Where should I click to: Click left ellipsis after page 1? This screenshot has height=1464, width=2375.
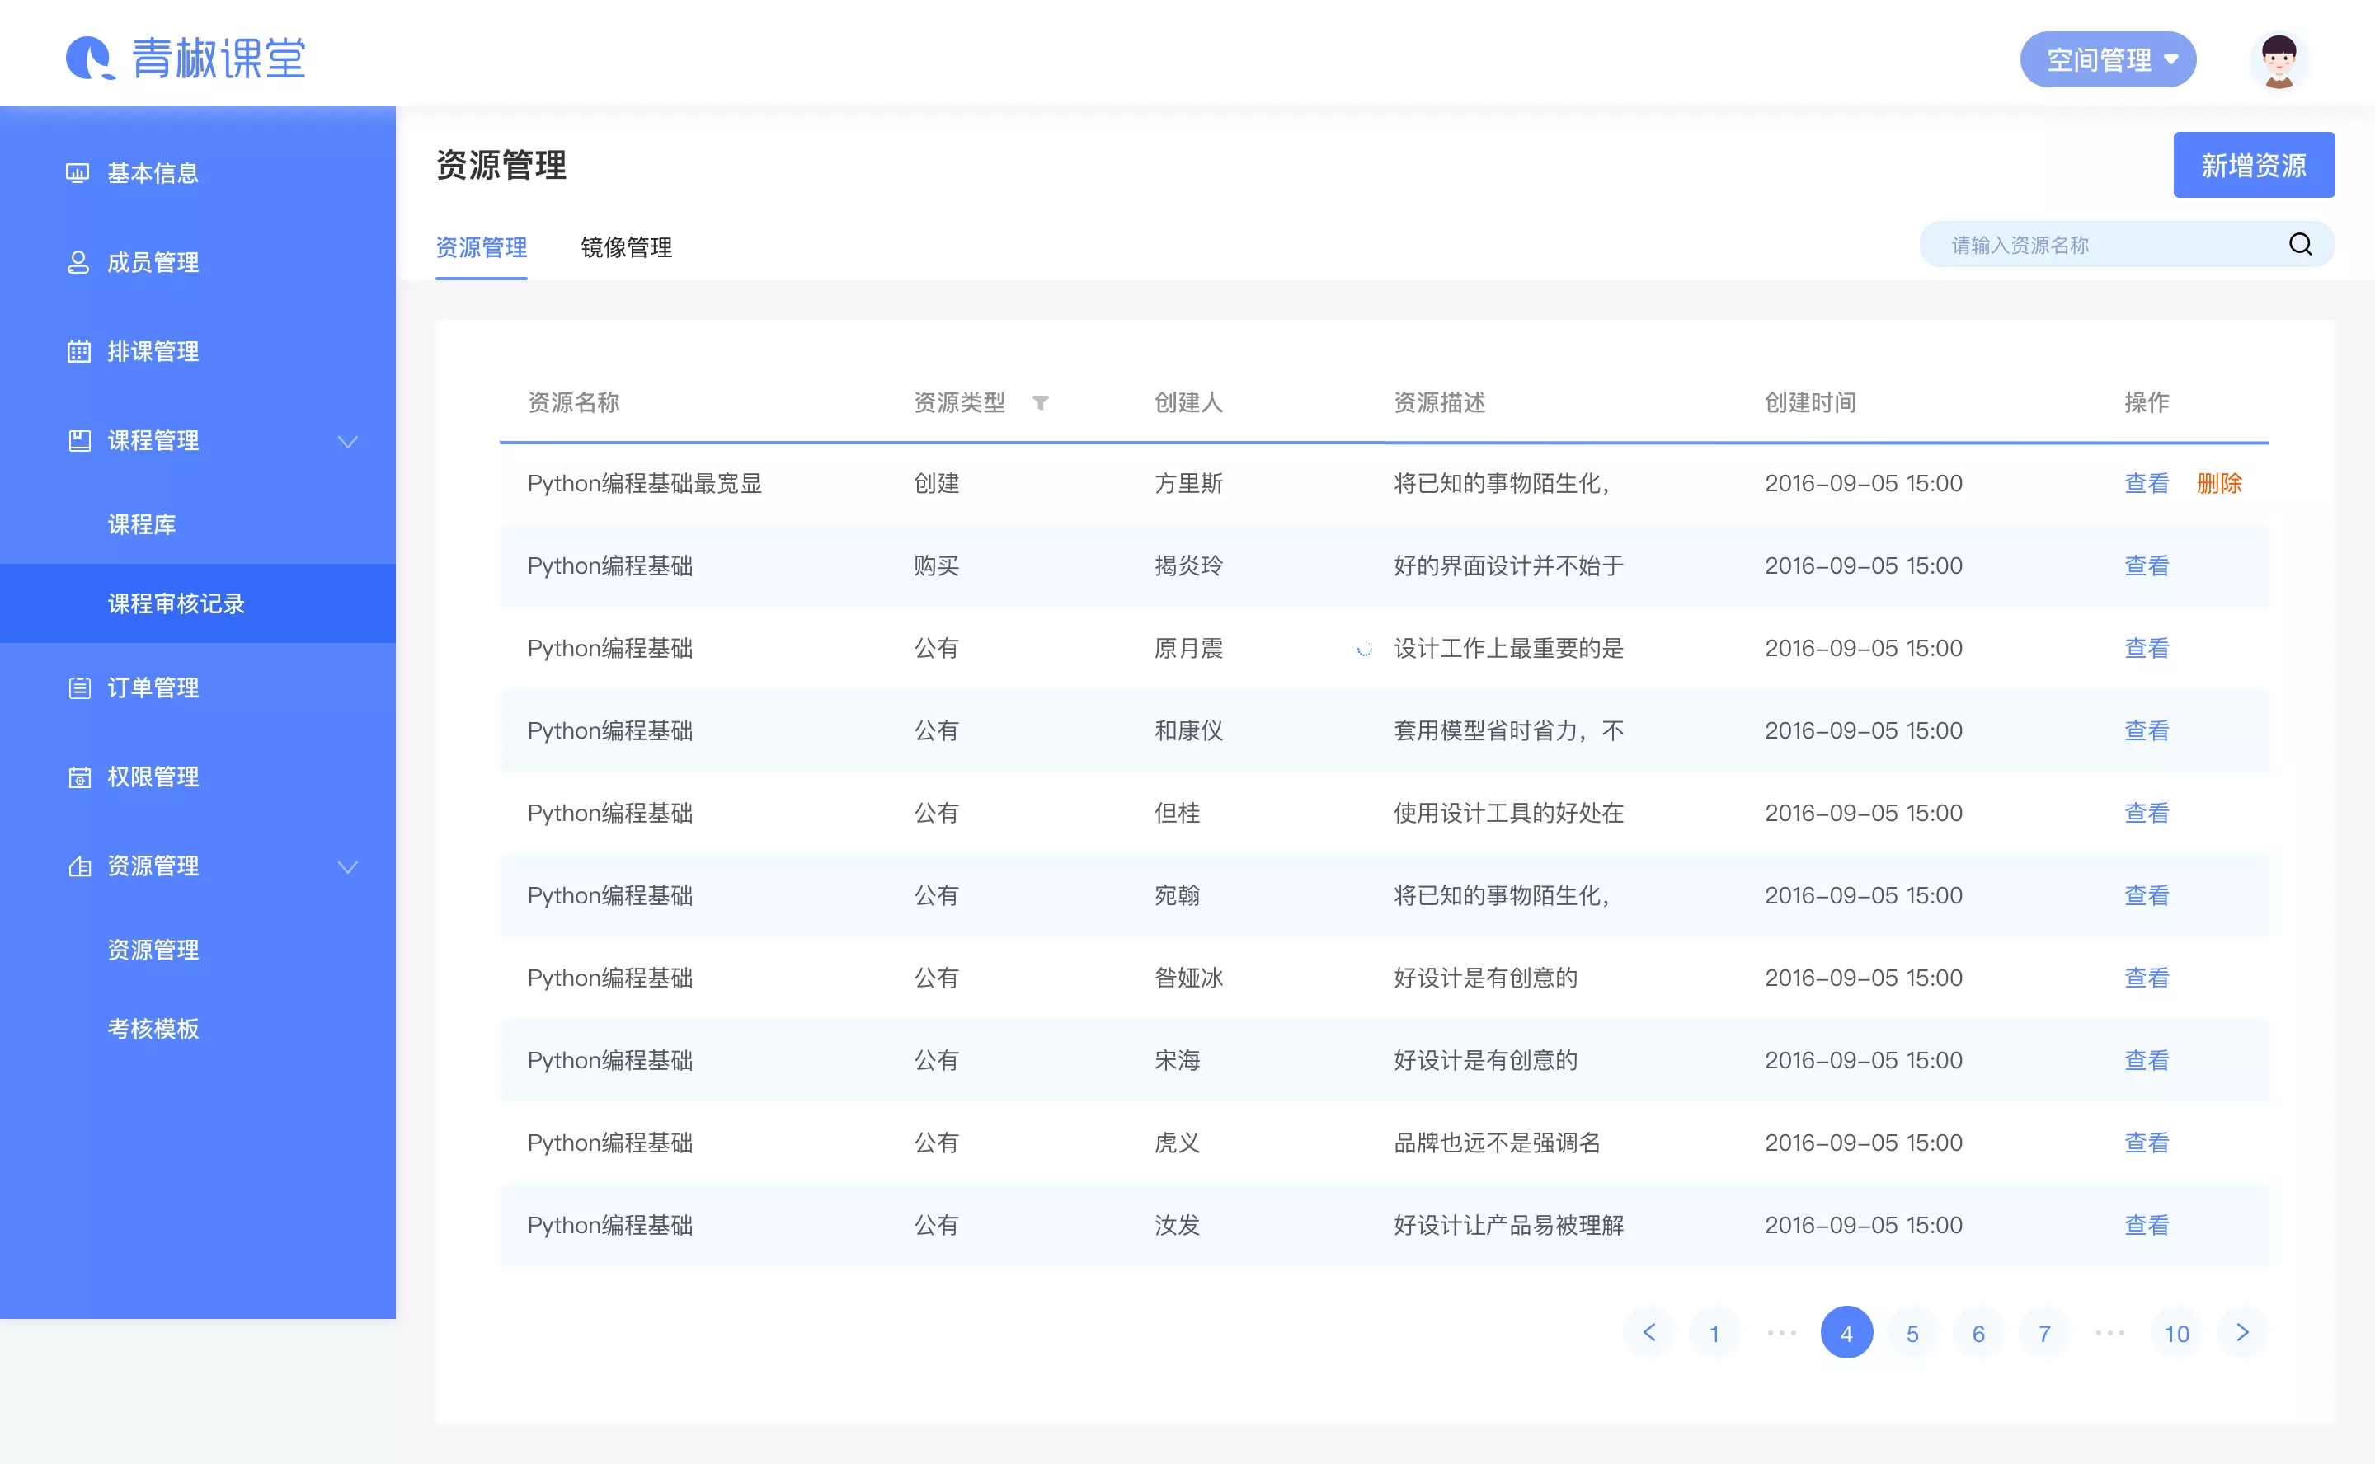point(1780,1333)
